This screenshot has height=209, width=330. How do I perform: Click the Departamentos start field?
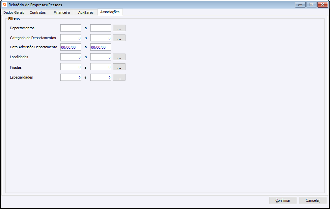point(71,28)
